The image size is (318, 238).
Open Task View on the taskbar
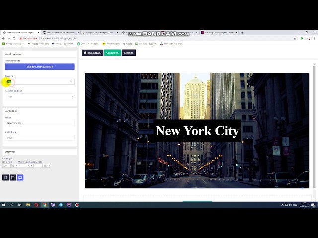point(20,205)
